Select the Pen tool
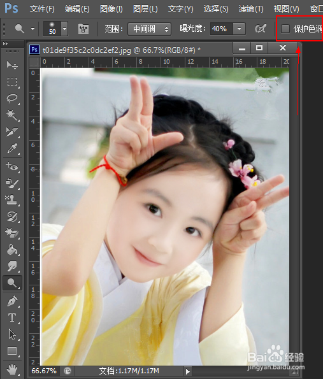This screenshot has width=323, height=379. 12,301
